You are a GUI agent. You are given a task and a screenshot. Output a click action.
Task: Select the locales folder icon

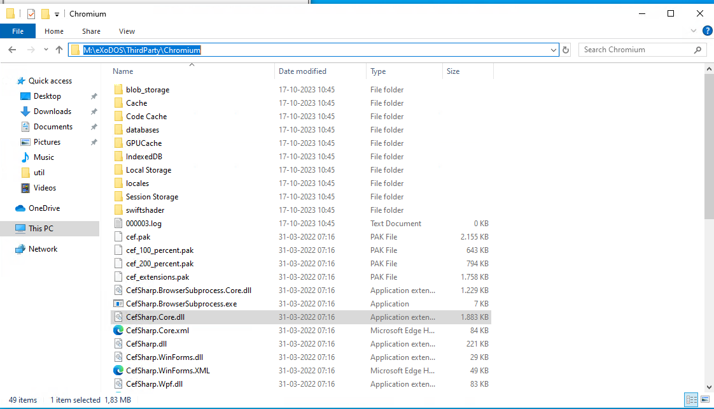pyautogui.click(x=118, y=183)
